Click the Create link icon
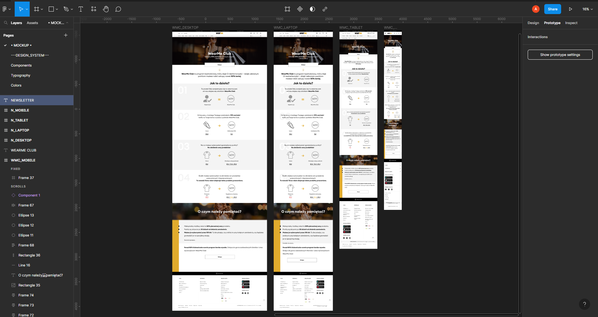Viewport: 598px width, 317px height. point(325,9)
